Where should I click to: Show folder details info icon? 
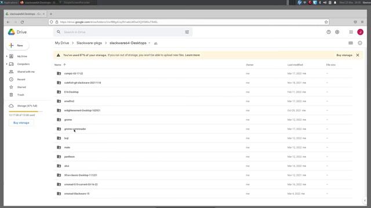360,43
